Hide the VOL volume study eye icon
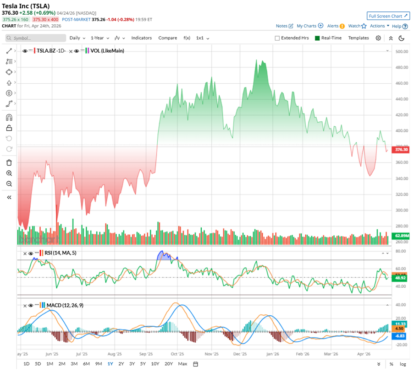 tap(77, 51)
